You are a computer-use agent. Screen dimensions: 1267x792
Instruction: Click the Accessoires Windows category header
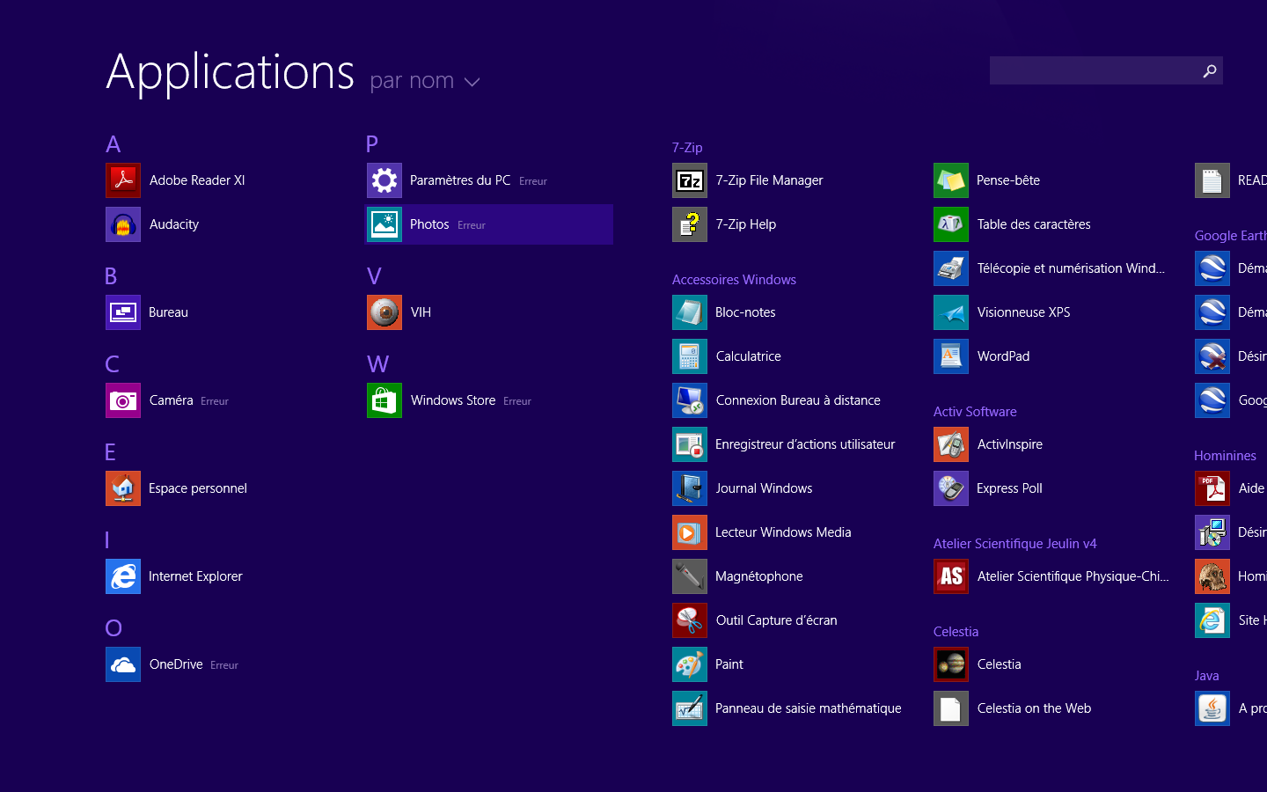[x=734, y=280]
